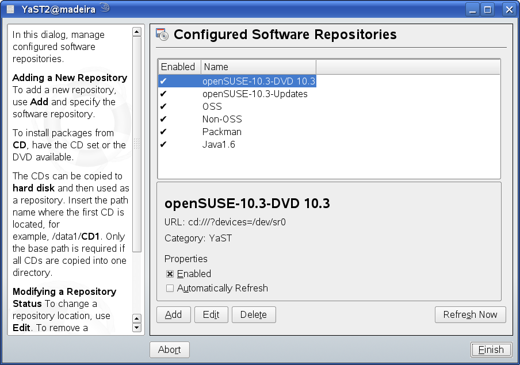The image size is (520, 365).
Task: Toggle enabled checkmark for Packman repository
Action: coord(163,132)
